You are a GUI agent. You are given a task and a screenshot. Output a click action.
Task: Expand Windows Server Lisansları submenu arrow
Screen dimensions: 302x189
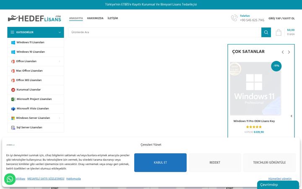59,118
